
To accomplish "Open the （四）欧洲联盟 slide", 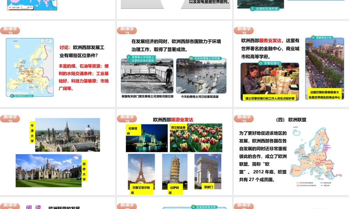I will [x=291, y=152].
